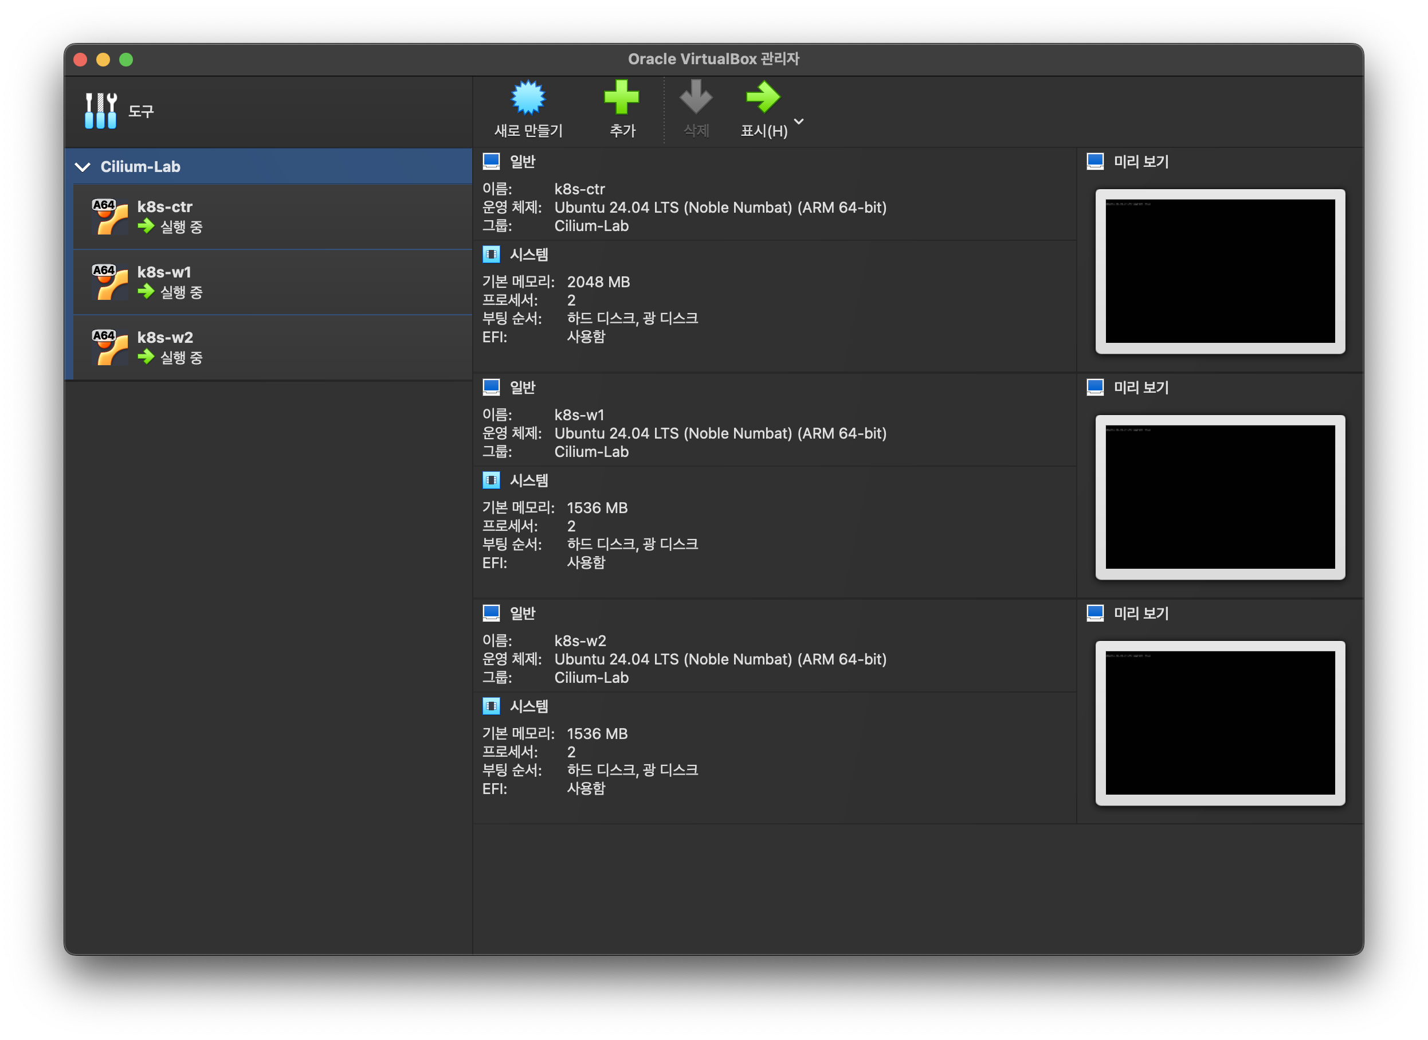1428x1040 pixels.
Task: Collapse the Cilium-Lab group chevron
Action: [x=83, y=167]
